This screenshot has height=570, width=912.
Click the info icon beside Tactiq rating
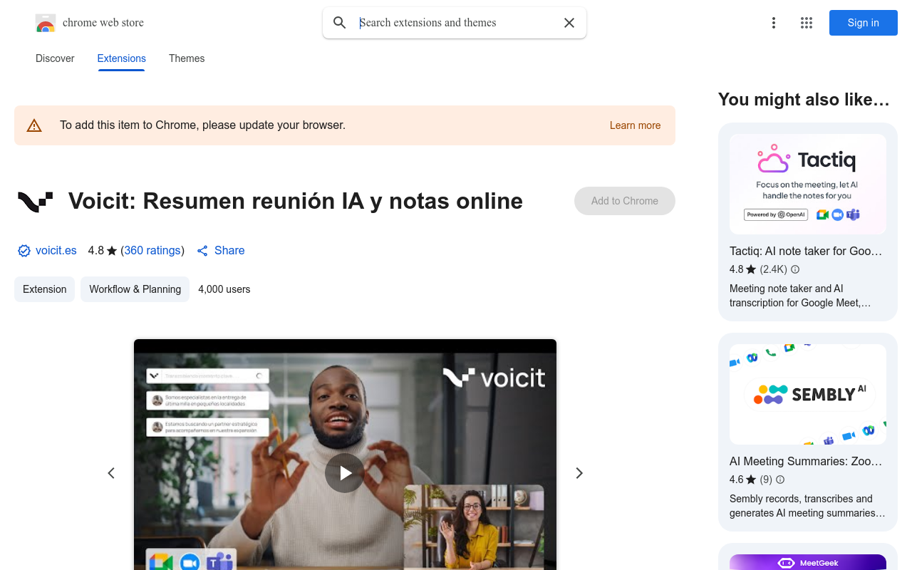click(x=795, y=269)
